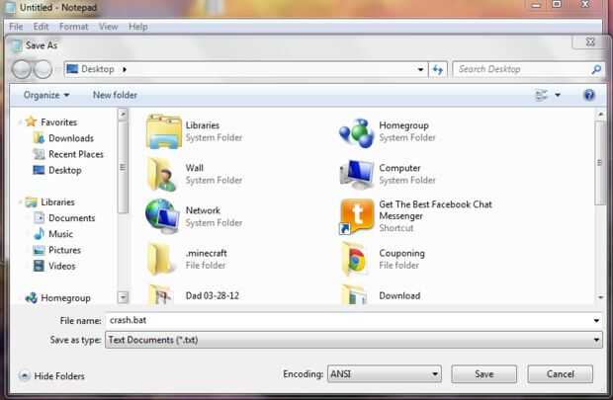The width and height of the screenshot is (613, 400).
Task: Click the file list vertical scrollbar thumb
Action: pos(599,162)
